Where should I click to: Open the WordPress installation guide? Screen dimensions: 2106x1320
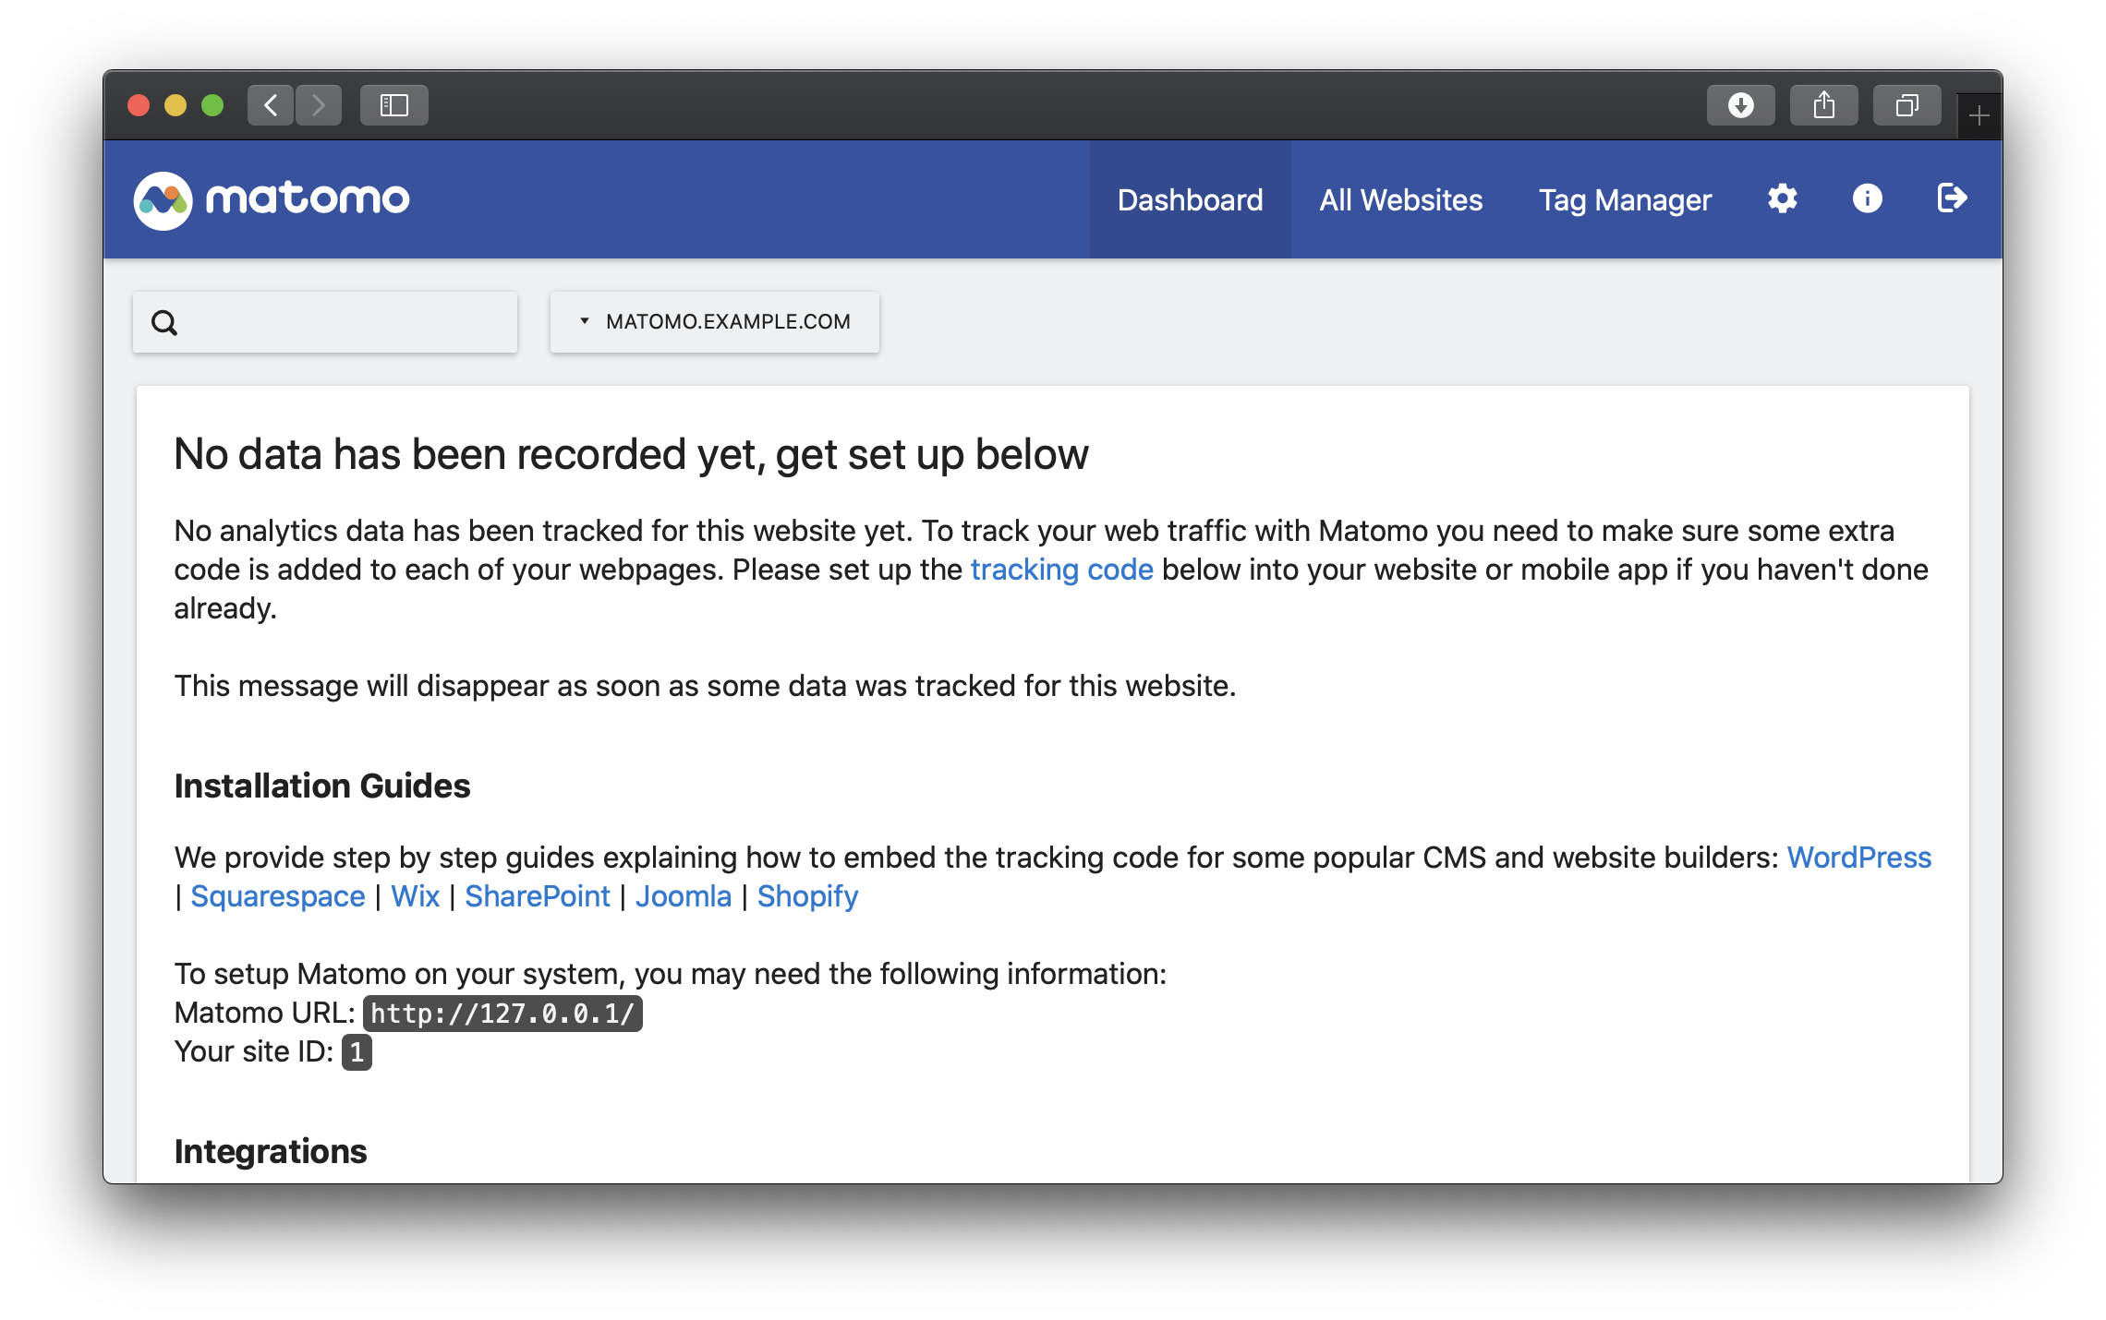(x=1858, y=858)
